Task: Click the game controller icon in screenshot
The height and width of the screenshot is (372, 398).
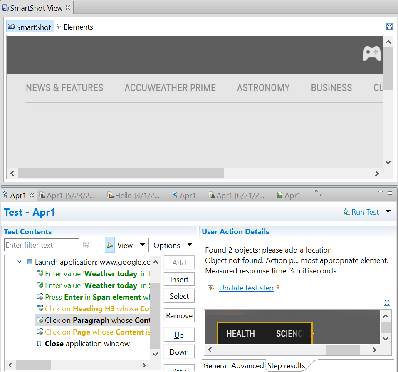Action: click(x=371, y=54)
